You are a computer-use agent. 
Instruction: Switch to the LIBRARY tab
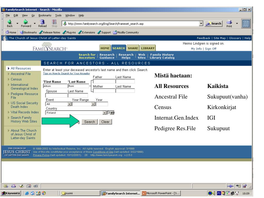pos(148,48)
